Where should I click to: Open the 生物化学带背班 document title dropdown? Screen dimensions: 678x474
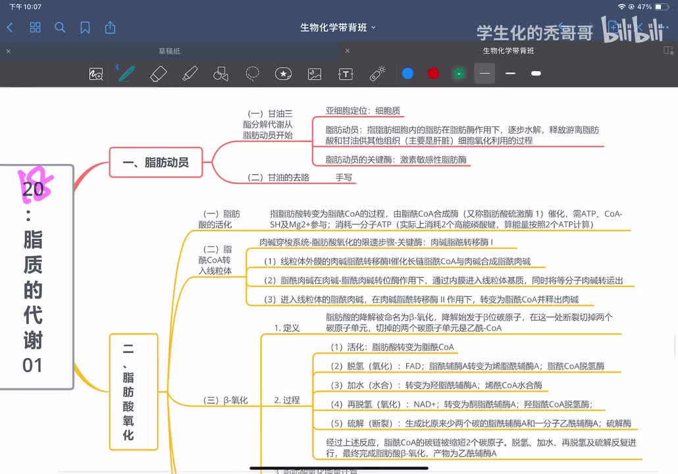tap(338, 28)
